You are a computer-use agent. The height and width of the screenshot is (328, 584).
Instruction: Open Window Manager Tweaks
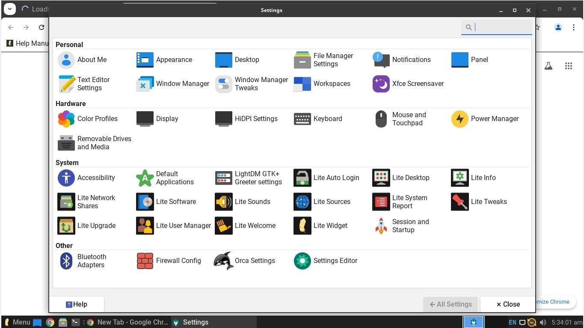coord(252,84)
